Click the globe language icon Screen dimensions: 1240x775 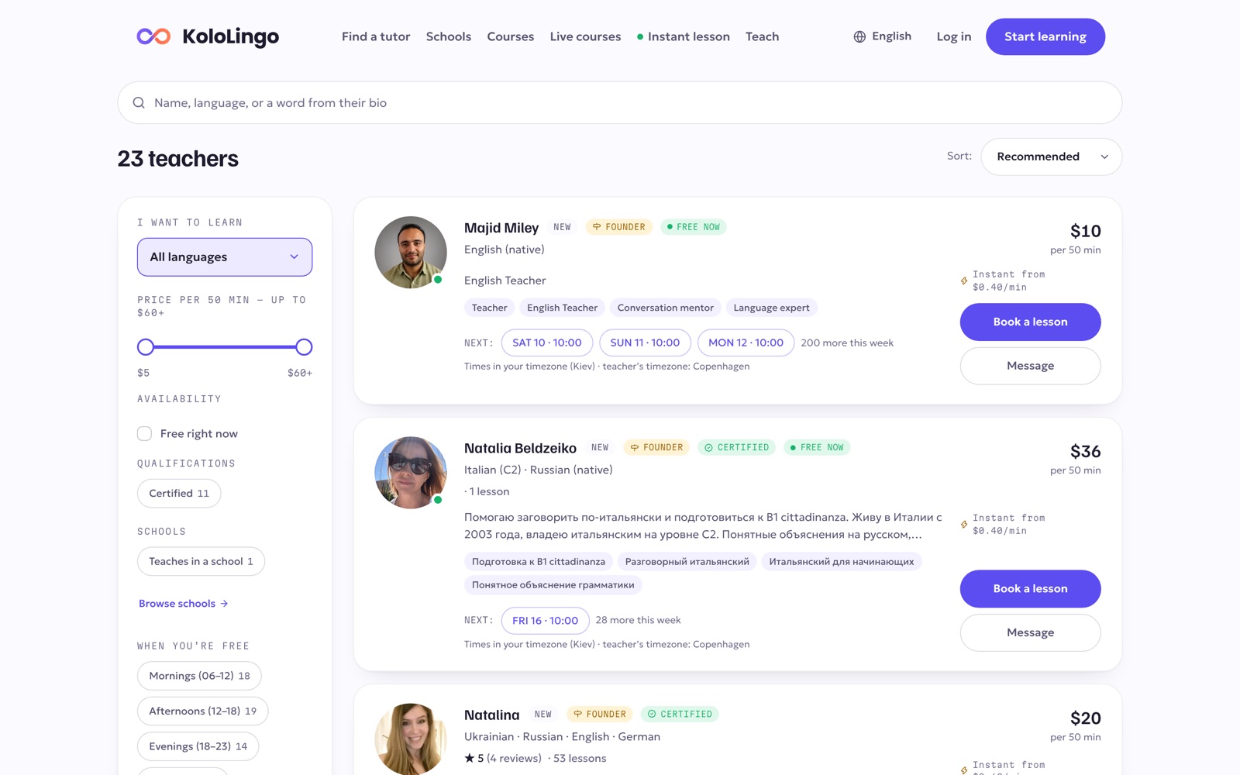tap(859, 36)
